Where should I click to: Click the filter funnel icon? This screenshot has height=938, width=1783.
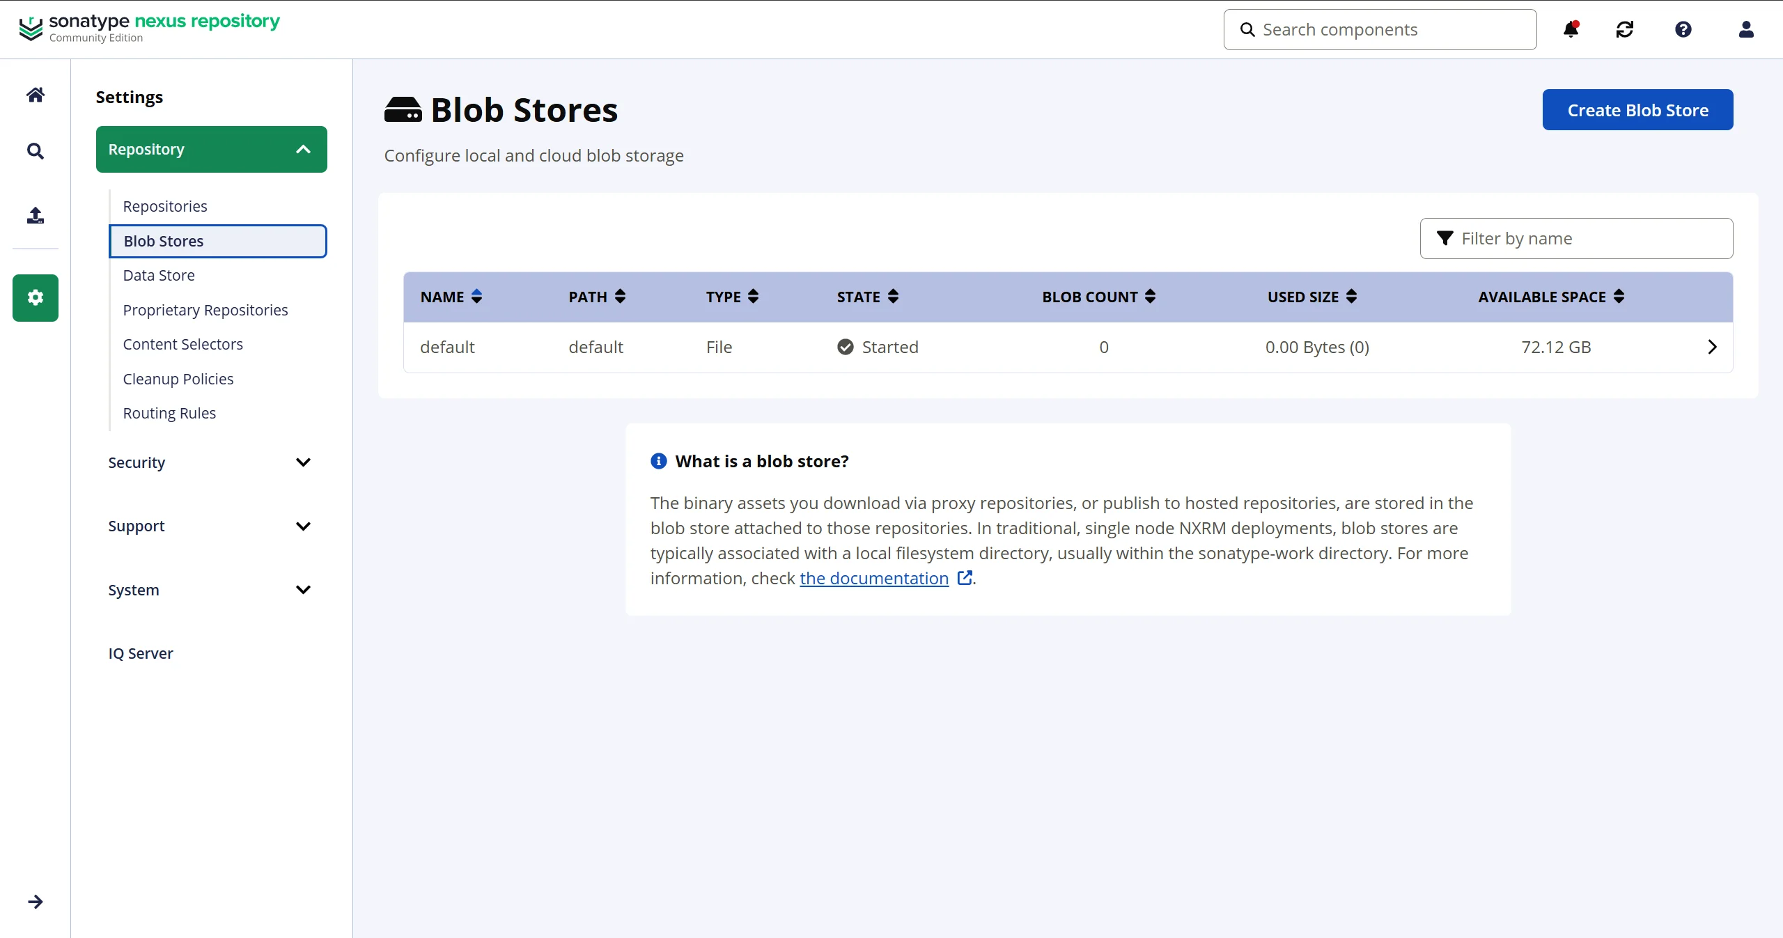coord(1445,238)
